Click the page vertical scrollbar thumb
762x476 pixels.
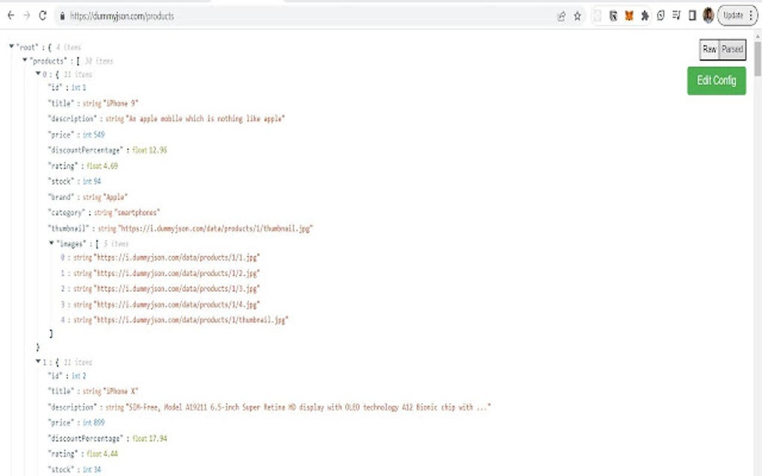click(758, 58)
